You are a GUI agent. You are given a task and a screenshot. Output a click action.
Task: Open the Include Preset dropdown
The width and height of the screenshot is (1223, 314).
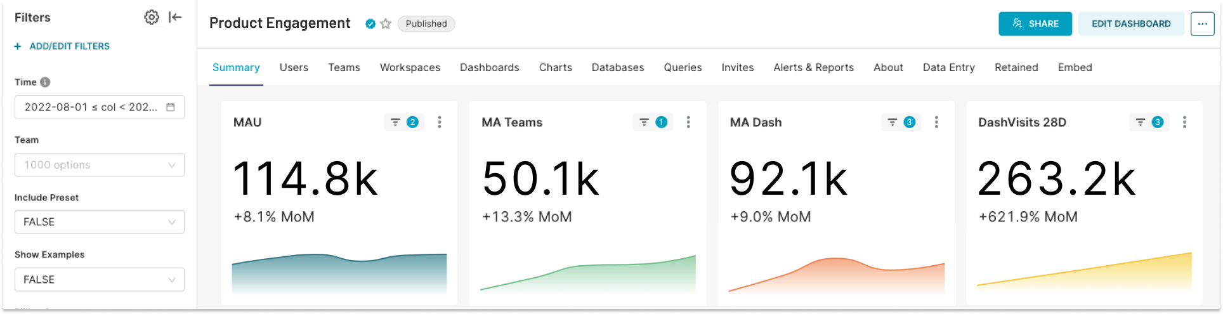point(100,222)
